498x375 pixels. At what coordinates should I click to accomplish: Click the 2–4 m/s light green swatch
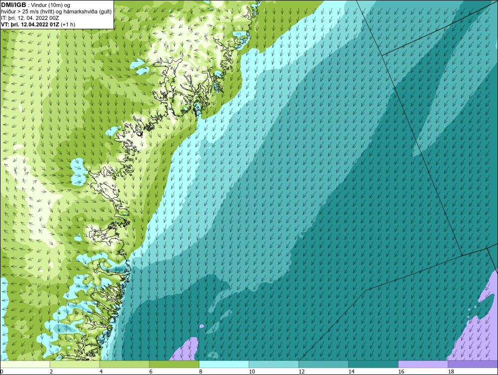pos(75,364)
